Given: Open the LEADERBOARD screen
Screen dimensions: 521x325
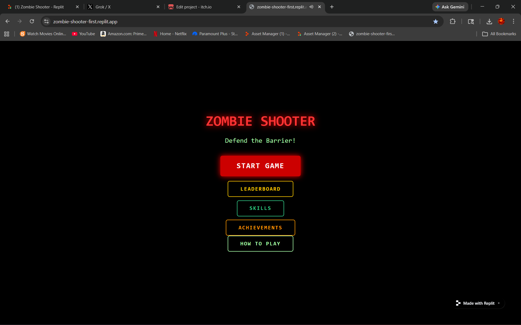Looking at the screenshot, I should [x=260, y=189].
